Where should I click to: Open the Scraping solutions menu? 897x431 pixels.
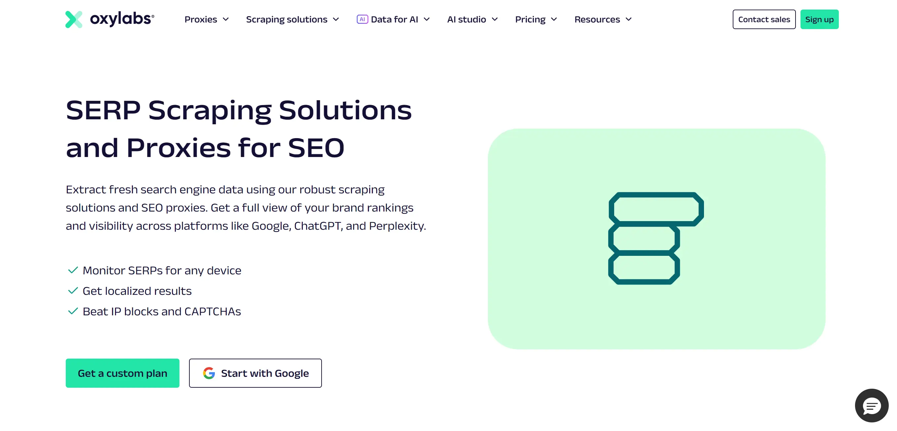(x=293, y=20)
